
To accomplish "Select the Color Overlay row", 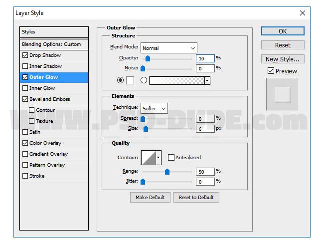I will [x=54, y=143].
